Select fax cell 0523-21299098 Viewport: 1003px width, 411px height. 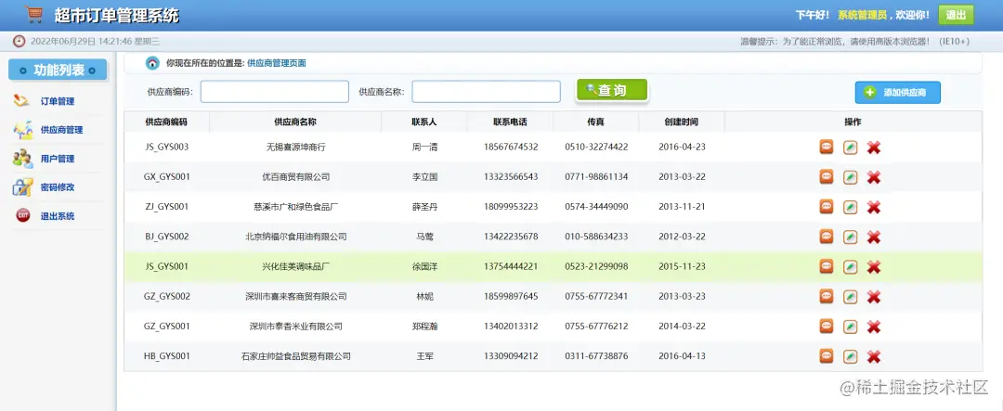[x=596, y=266]
